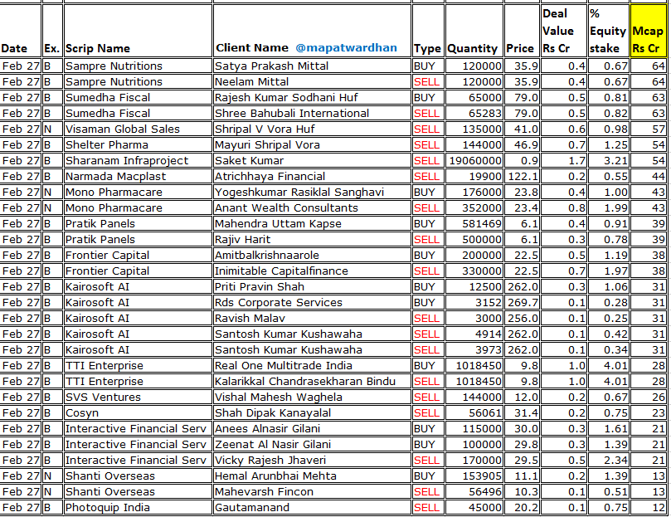The image size is (671, 517).
Task: Select client Vicky Rajesh Jhaveri
Action: pyautogui.click(x=270, y=461)
